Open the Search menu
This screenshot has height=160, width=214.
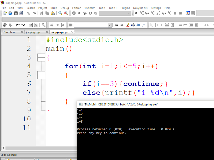point(31,8)
